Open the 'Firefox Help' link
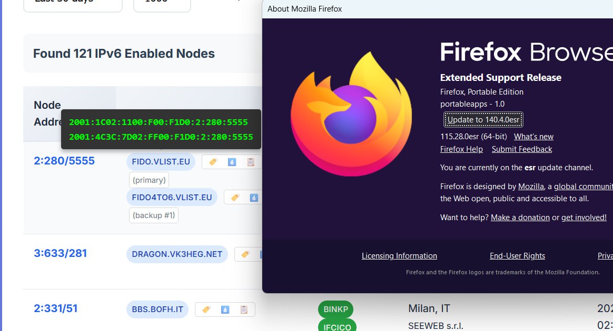The height and width of the screenshot is (331, 613). click(x=461, y=149)
